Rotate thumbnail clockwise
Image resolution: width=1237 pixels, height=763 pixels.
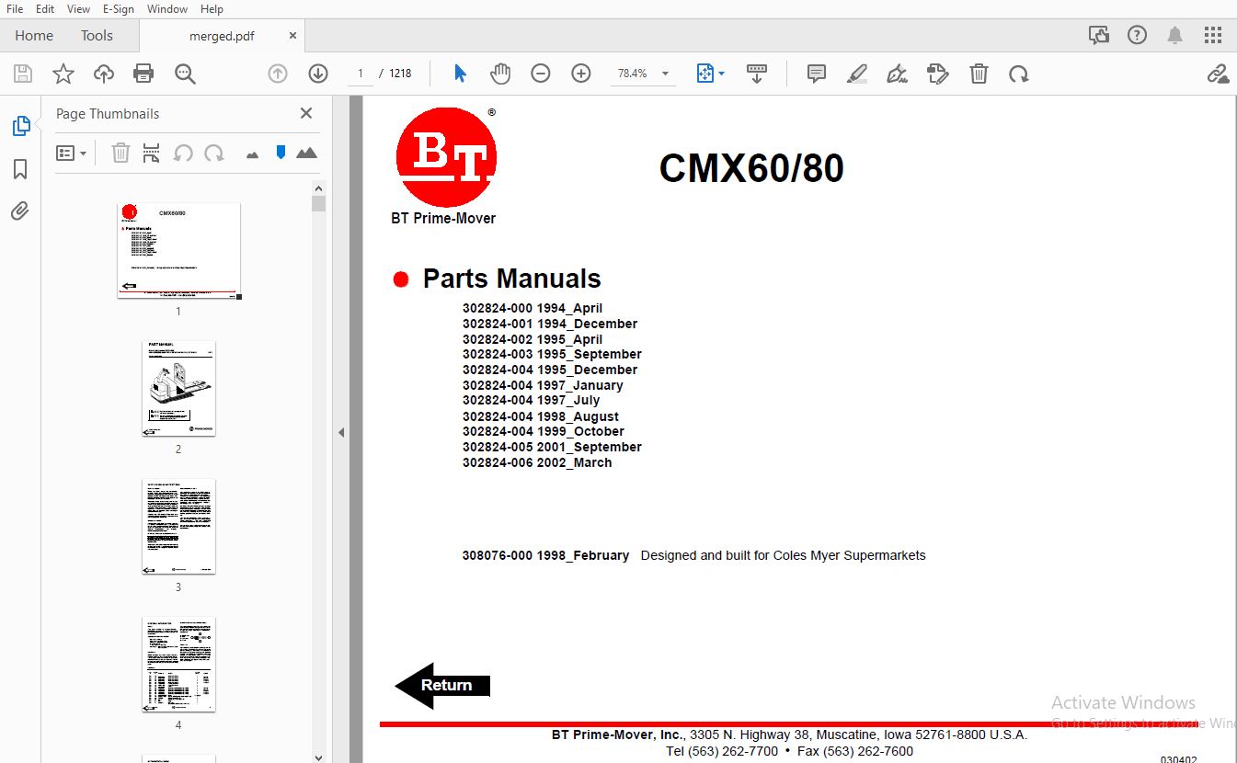(214, 154)
